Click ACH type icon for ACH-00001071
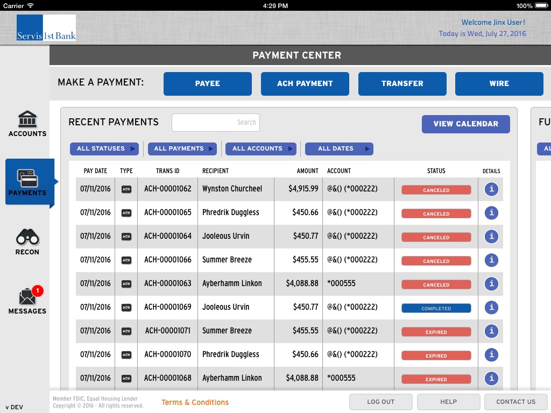This screenshot has width=551, height=413. pos(126,331)
